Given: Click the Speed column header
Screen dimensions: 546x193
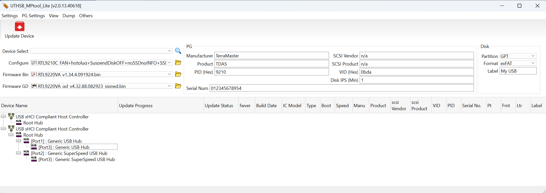Looking at the screenshot, I should [x=343, y=105].
